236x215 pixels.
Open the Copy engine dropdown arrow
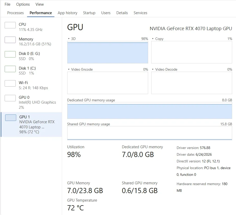coord(153,39)
